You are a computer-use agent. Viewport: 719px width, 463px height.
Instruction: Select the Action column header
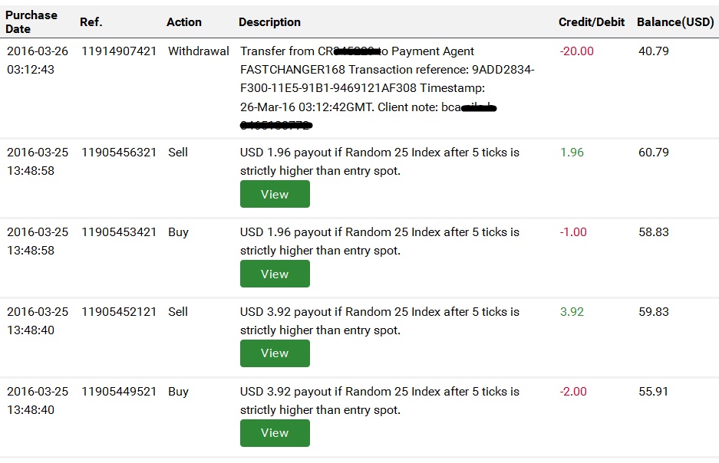point(184,22)
